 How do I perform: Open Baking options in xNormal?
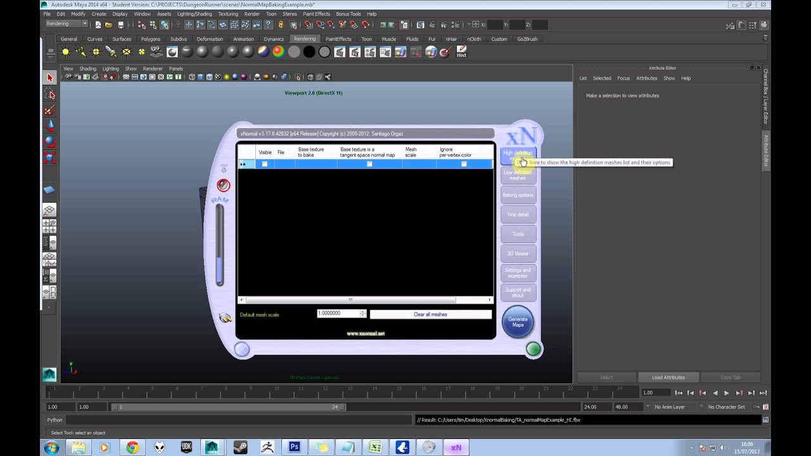tap(518, 195)
